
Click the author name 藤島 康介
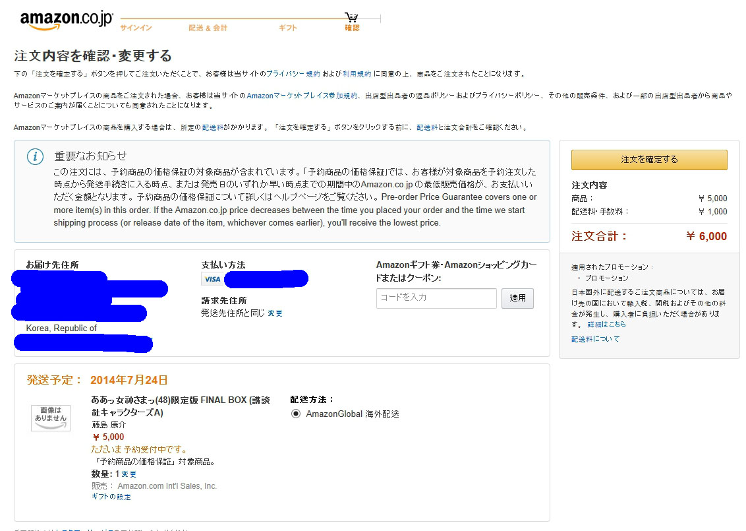point(109,424)
